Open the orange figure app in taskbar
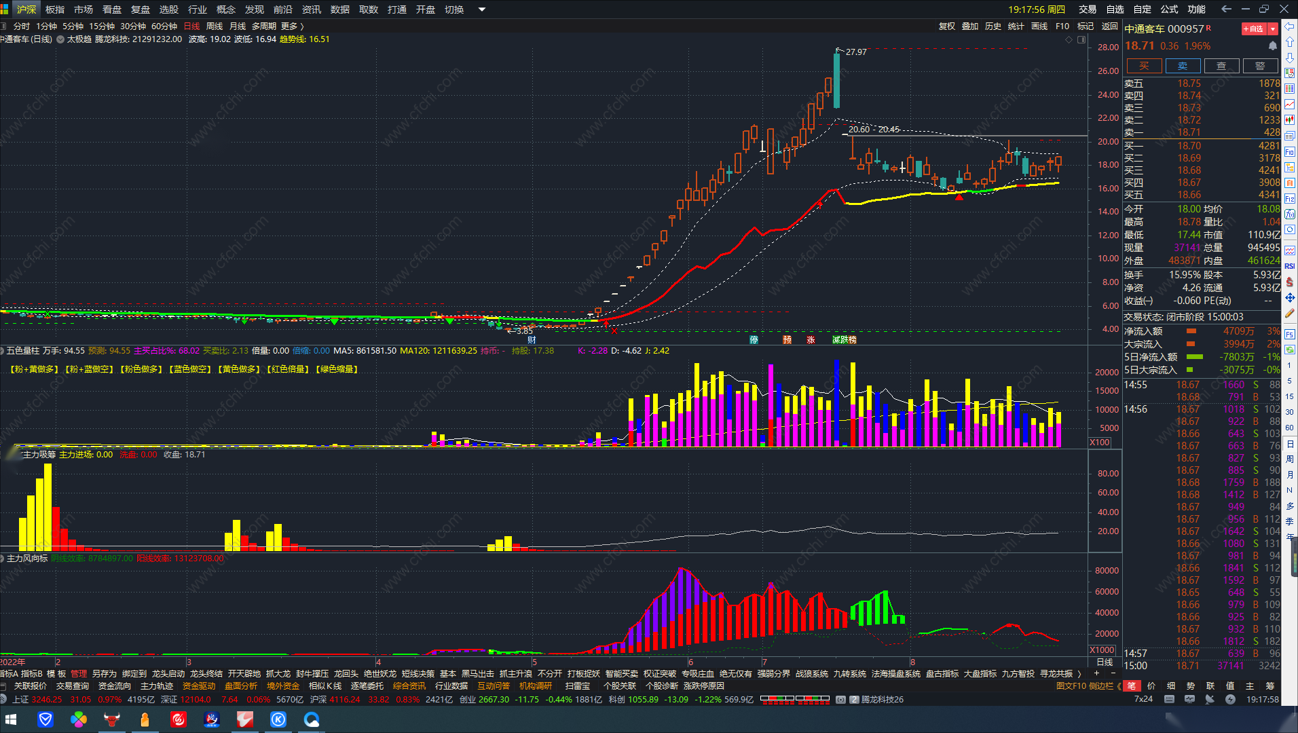This screenshot has height=733, width=1298. 145,719
